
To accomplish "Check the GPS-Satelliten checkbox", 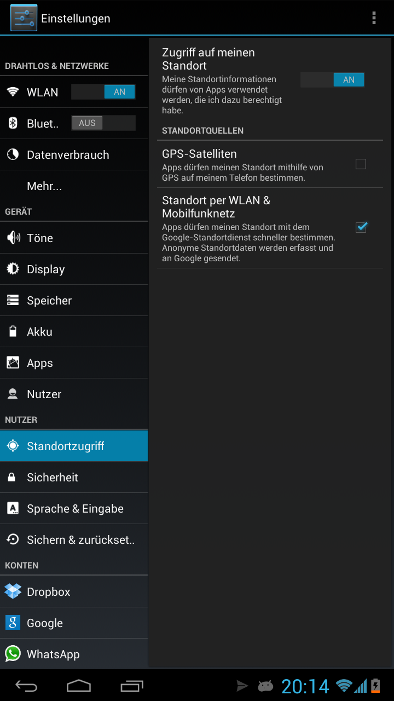I will click(x=361, y=164).
